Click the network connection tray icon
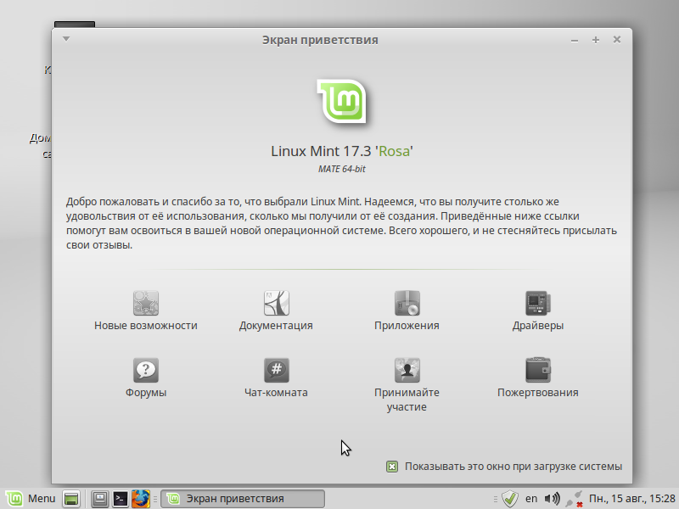The width and height of the screenshot is (679, 509). pyautogui.click(x=574, y=498)
